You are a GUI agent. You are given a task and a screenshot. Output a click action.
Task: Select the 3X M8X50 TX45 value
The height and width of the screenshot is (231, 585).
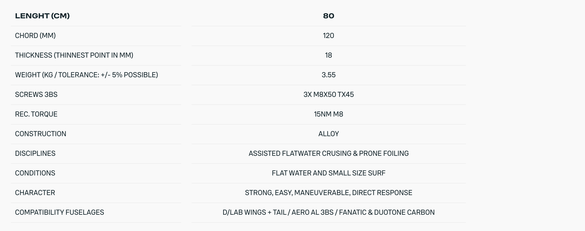(x=328, y=95)
